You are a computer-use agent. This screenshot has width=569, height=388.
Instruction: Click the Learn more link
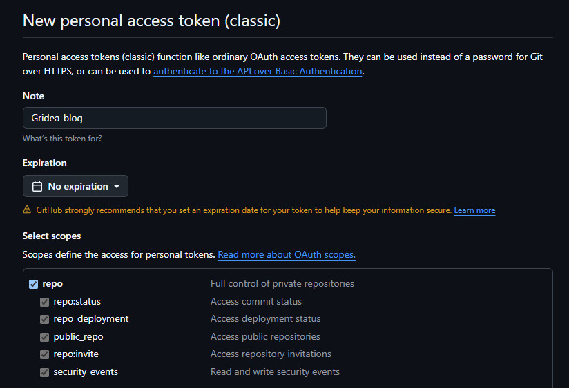[474, 210]
